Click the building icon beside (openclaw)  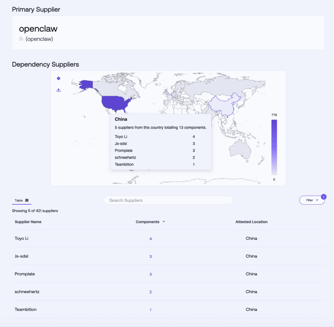[x=21, y=39]
